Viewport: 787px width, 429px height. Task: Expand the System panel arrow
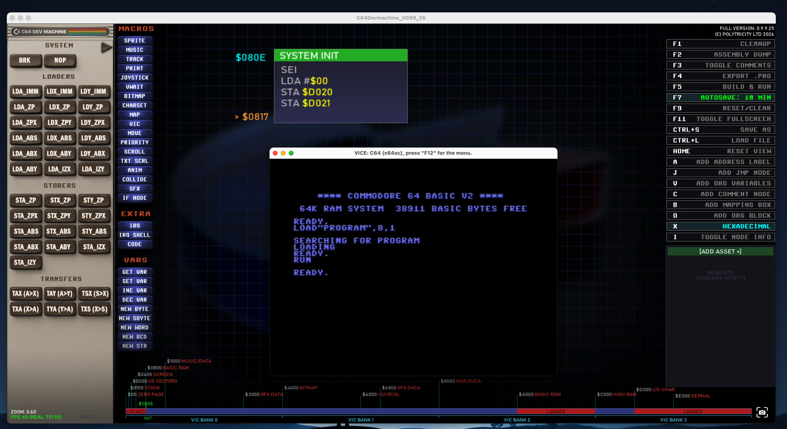[107, 48]
